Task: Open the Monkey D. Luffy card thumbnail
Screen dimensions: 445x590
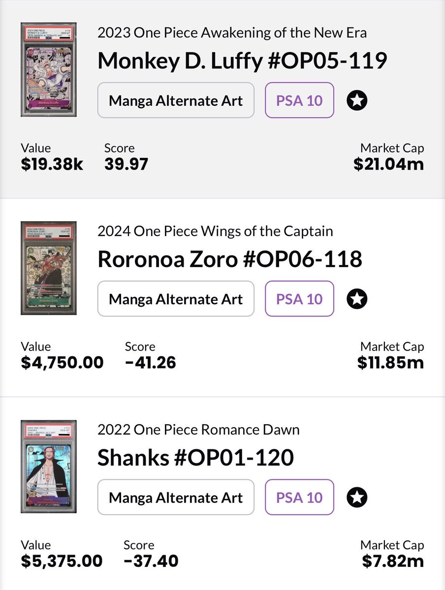Action: coord(49,69)
